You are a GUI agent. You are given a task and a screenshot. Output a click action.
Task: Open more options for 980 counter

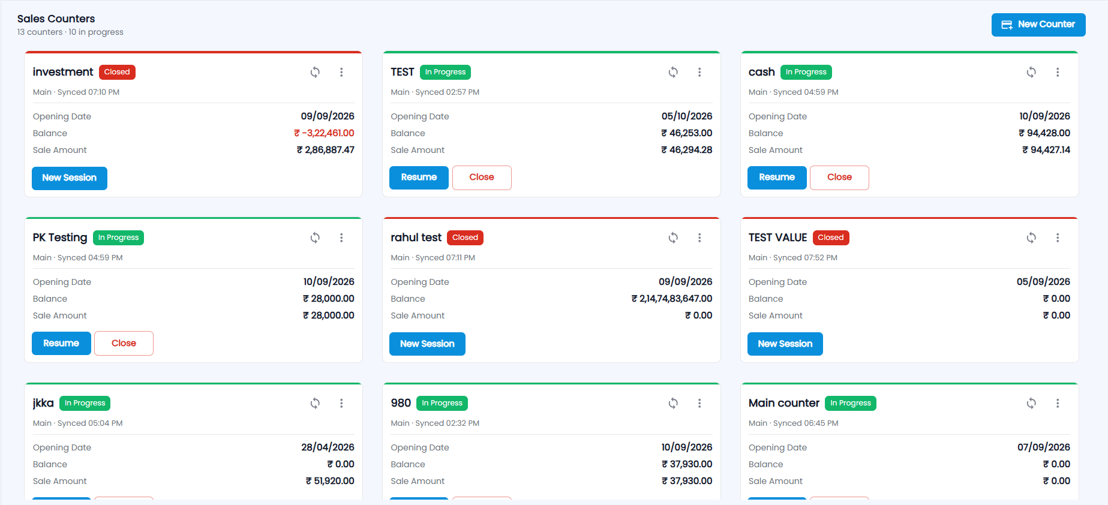[699, 403]
